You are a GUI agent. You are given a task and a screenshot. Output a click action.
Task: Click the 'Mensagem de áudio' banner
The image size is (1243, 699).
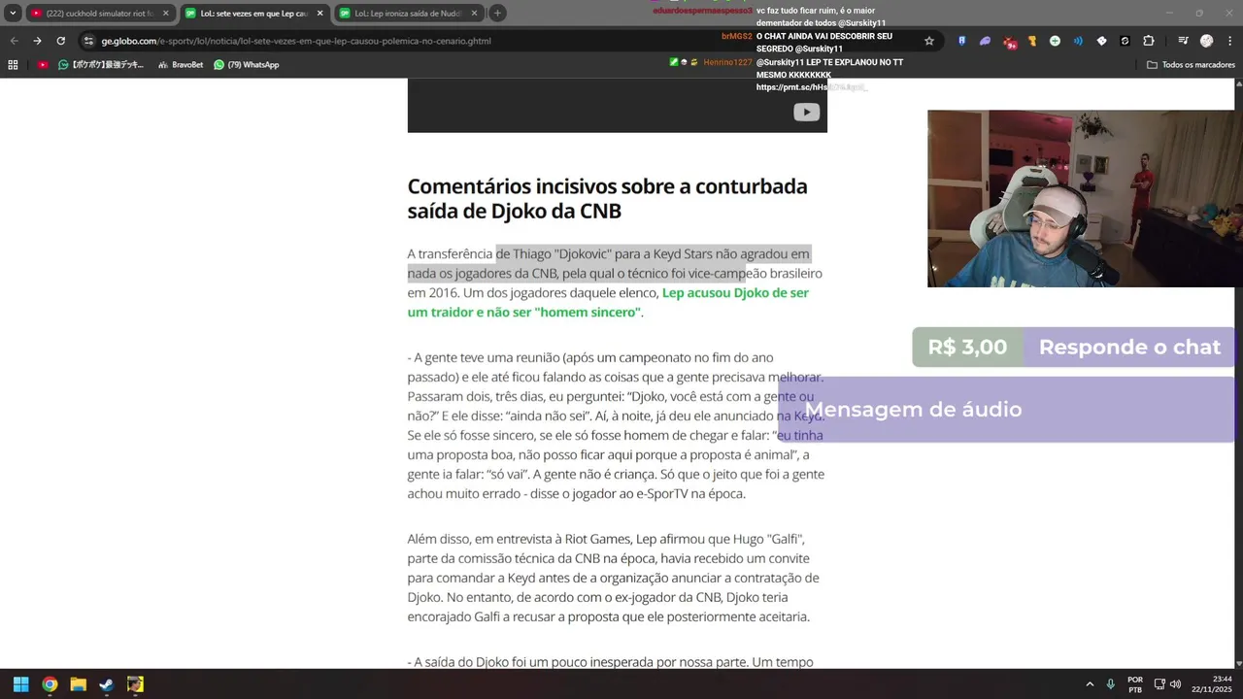tap(1006, 410)
